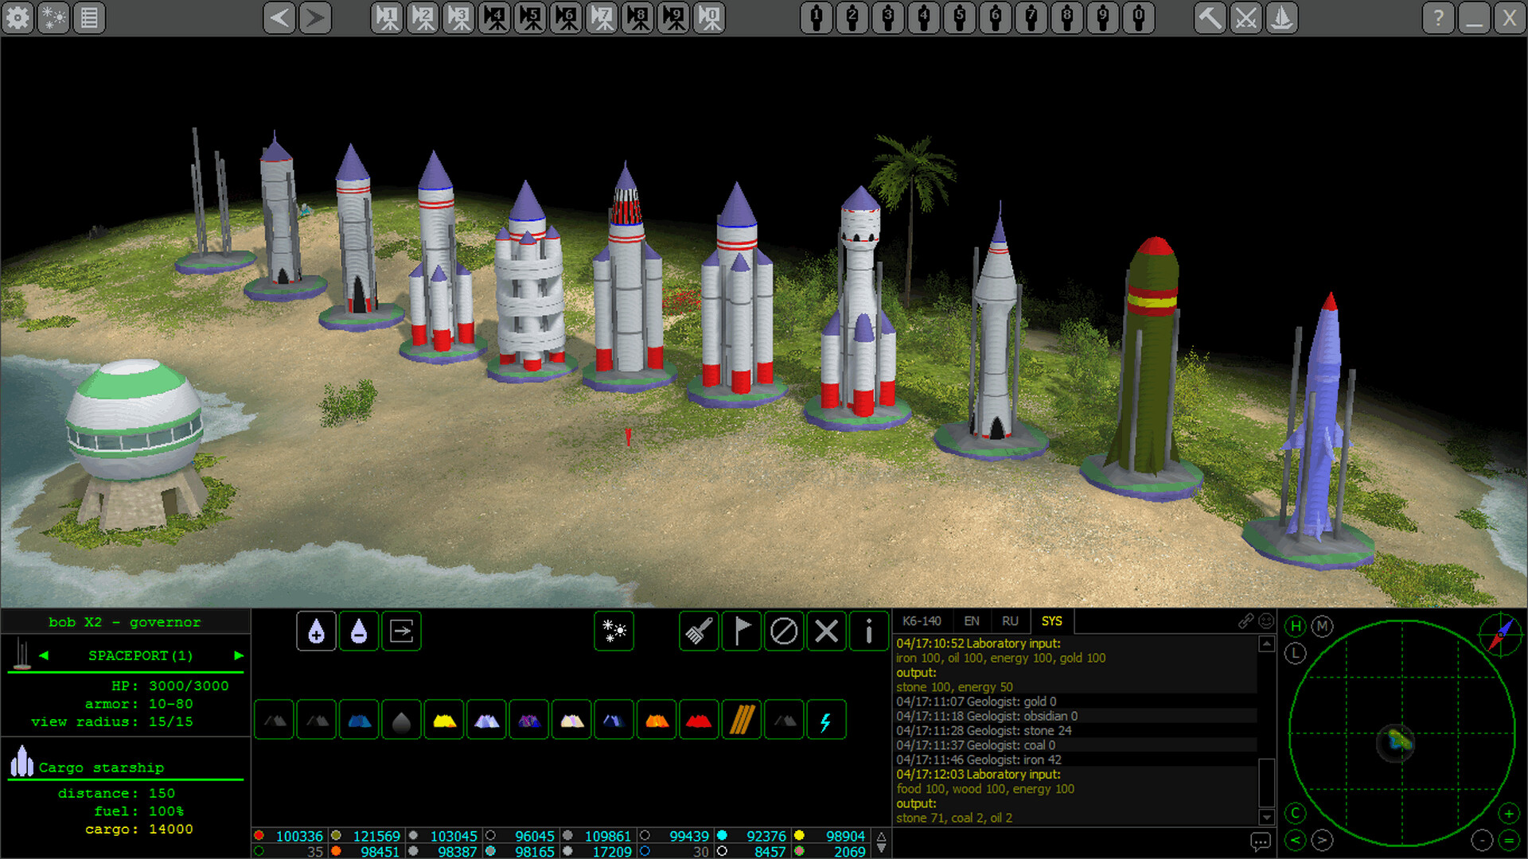Click the sailboat icon on top toolbar
This screenshot has width=1528, height=859.
1283,17
